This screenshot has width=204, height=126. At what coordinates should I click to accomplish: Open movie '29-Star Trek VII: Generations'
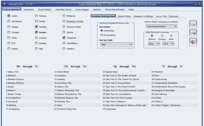(117, 94)
